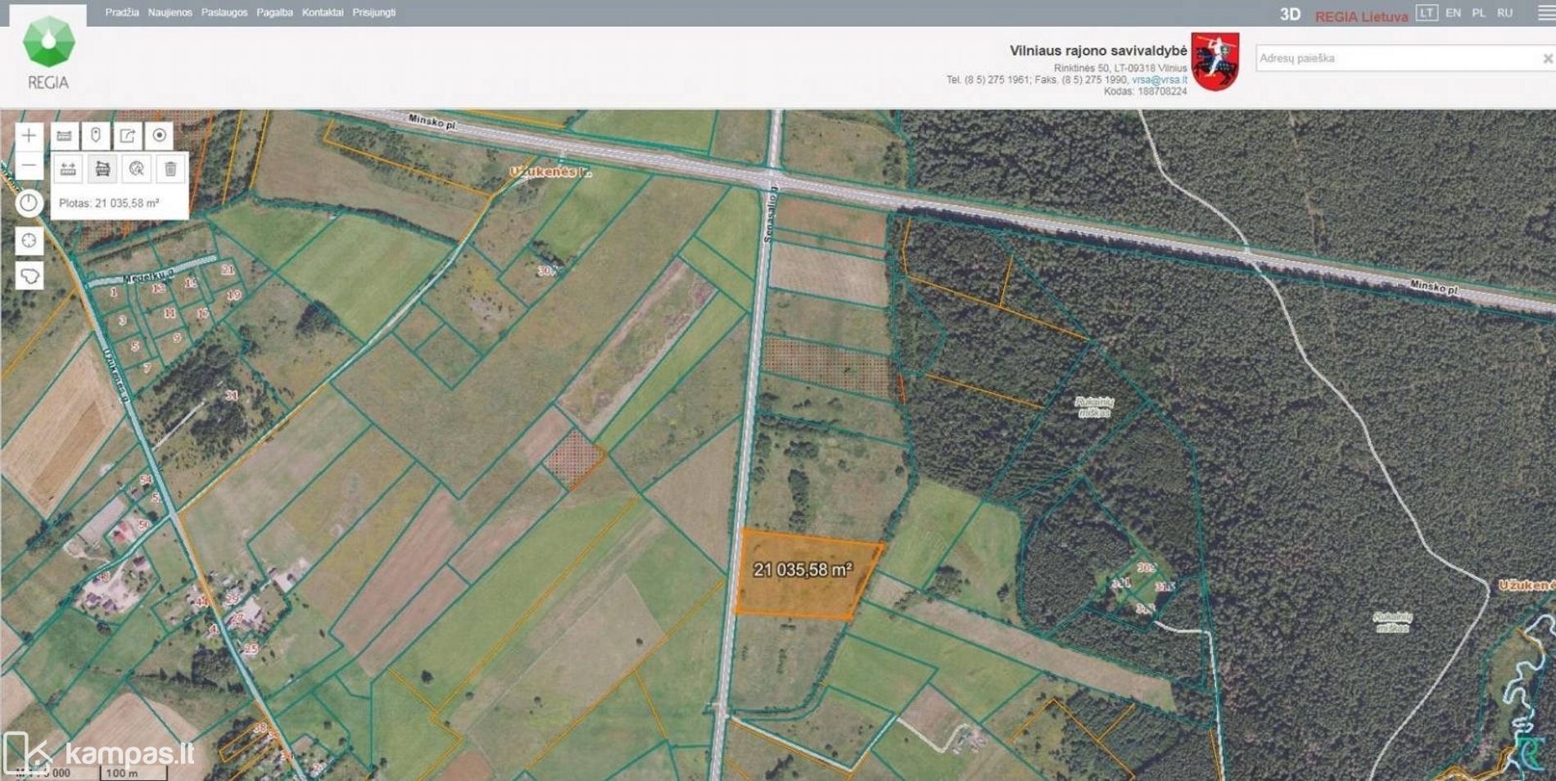Open the hamburger menu

(1545, 13)
